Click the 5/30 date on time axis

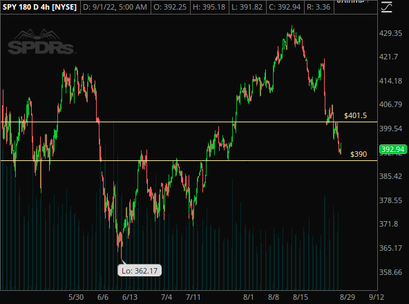[76, 297]
